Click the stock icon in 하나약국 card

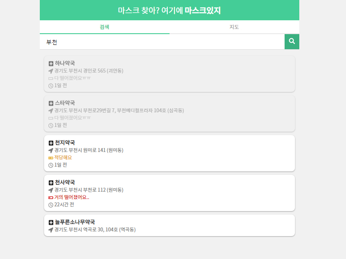pyautogui.click(x=51, y=79)
